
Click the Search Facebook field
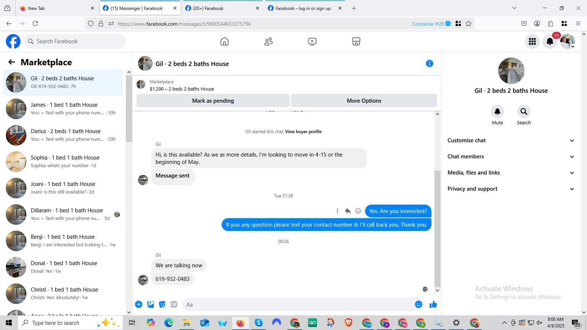coord(75,41)
